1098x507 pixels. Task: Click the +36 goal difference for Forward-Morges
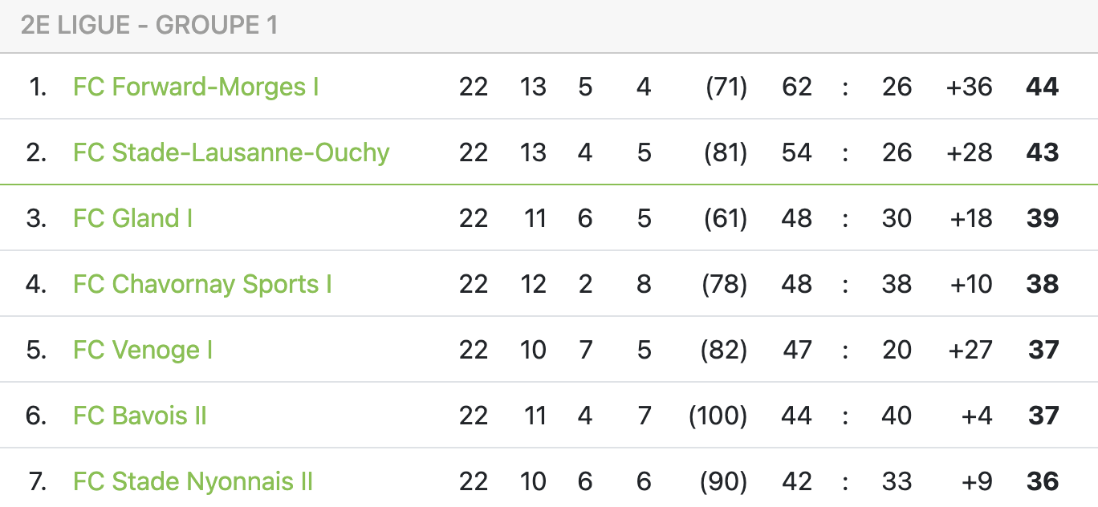click(x=970, y=87)
